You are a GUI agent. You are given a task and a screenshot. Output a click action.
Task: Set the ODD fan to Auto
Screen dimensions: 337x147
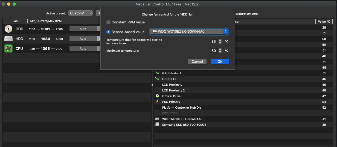pos(83,29)
